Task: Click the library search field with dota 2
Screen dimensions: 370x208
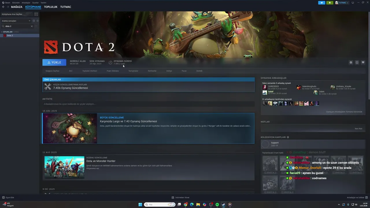Action: [17, 26]
